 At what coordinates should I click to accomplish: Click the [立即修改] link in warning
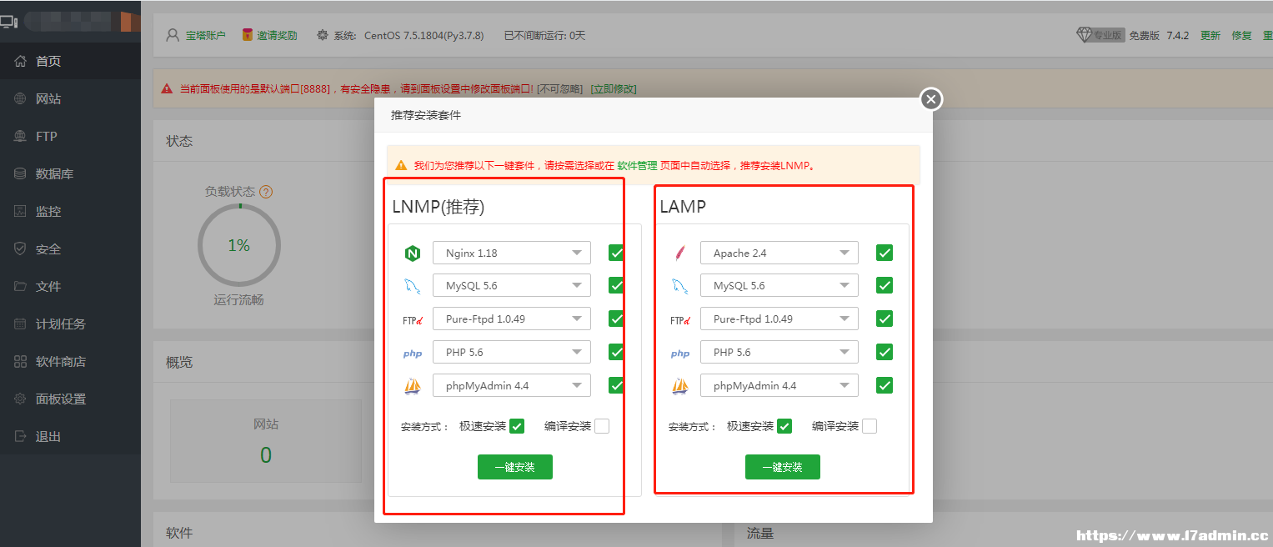click(x=614, y=88)
